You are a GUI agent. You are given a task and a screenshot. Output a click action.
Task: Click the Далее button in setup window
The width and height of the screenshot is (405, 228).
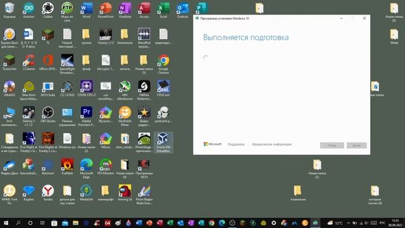click(356, 145)
